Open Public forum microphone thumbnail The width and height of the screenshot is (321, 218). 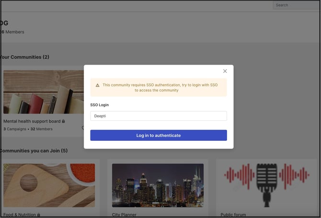tap(266, 185)
